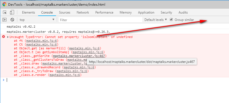229x103 pixels.
Task: Switch to the Security tab
Action: click(166, 12)
